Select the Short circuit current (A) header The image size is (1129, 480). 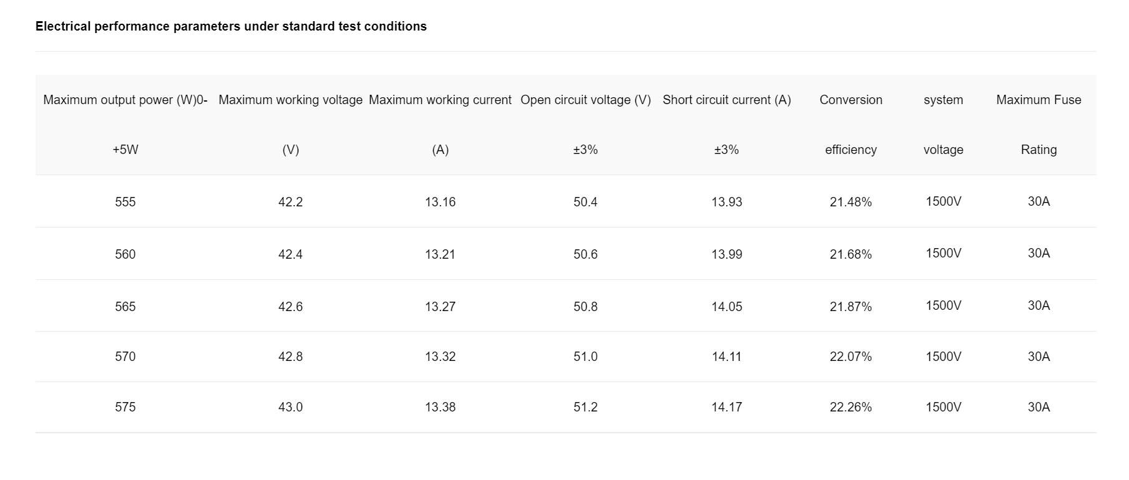pos(726,125)
